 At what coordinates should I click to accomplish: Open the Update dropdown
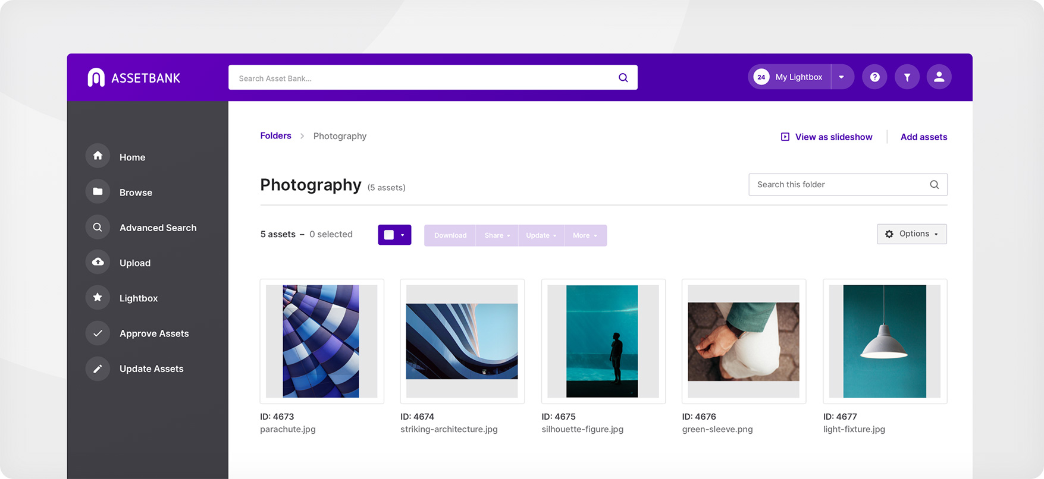point(541,235)
